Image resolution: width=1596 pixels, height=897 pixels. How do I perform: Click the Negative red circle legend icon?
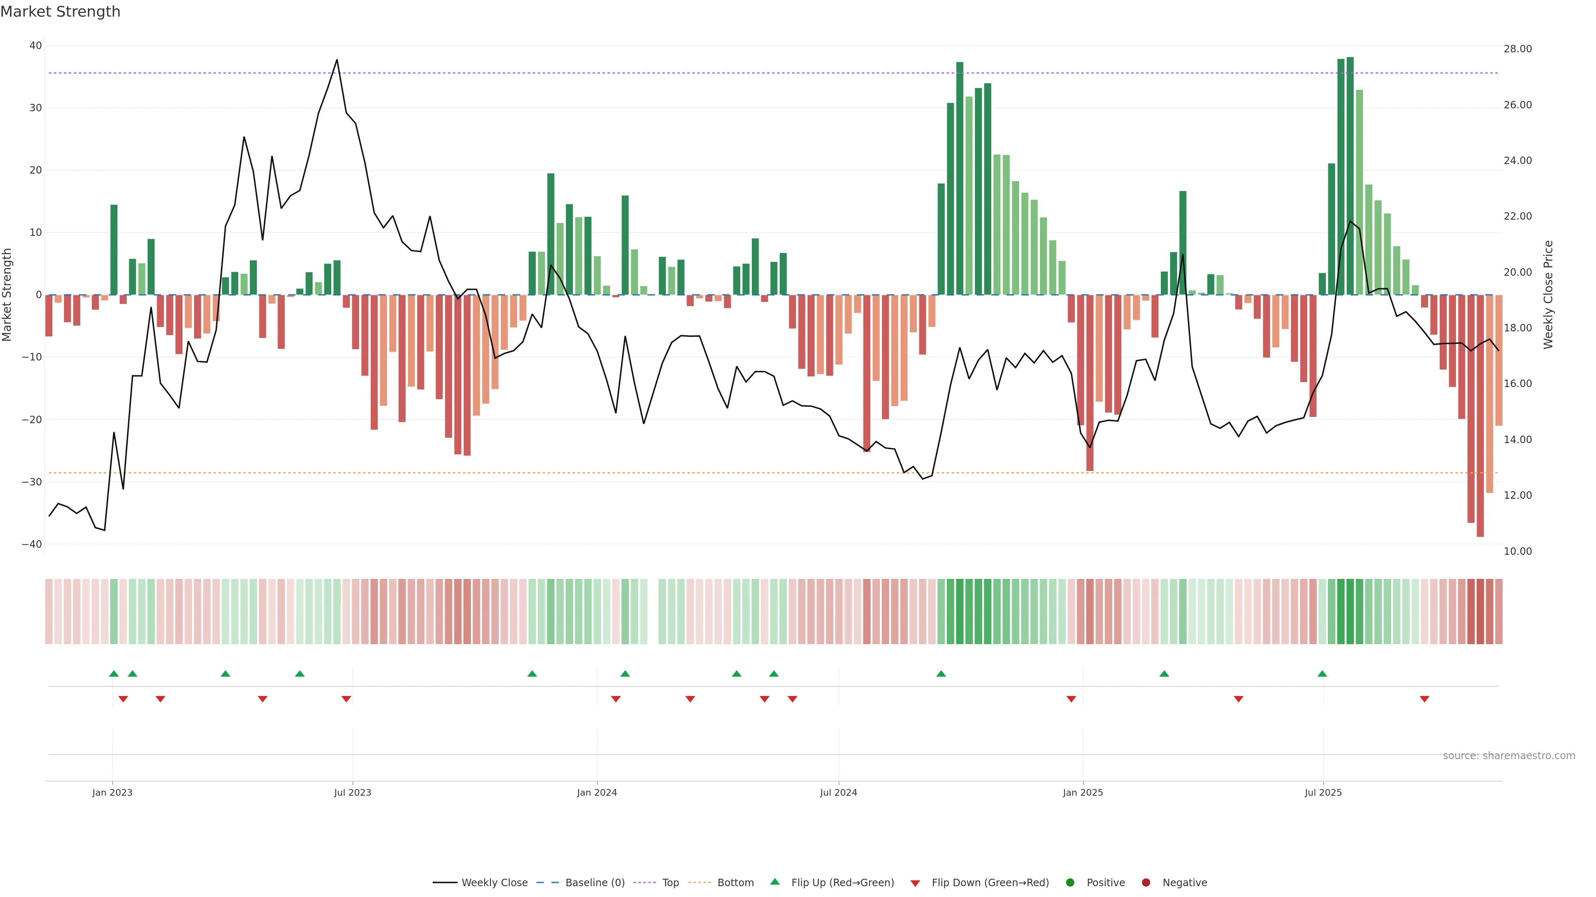click(x=1145, y=883)
